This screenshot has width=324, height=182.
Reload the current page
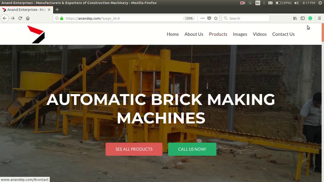pos(20,18)
